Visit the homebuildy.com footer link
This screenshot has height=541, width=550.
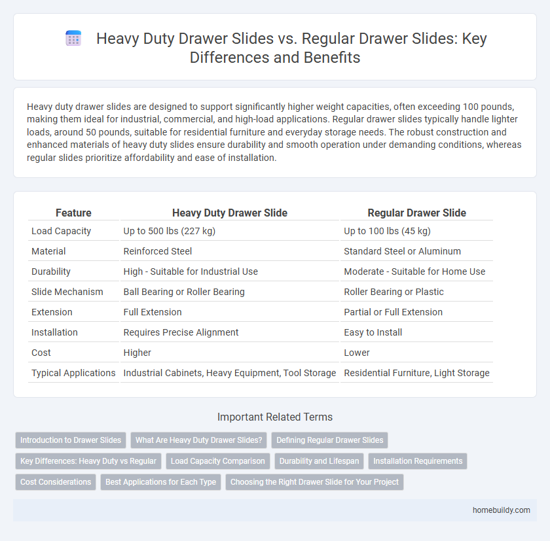tap(501, 510)
